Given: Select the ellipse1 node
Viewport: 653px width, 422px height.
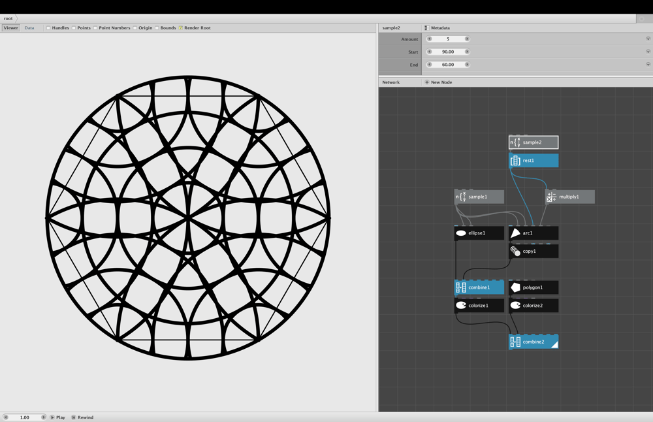Looking at the screenshot, I should pos(479,233).
